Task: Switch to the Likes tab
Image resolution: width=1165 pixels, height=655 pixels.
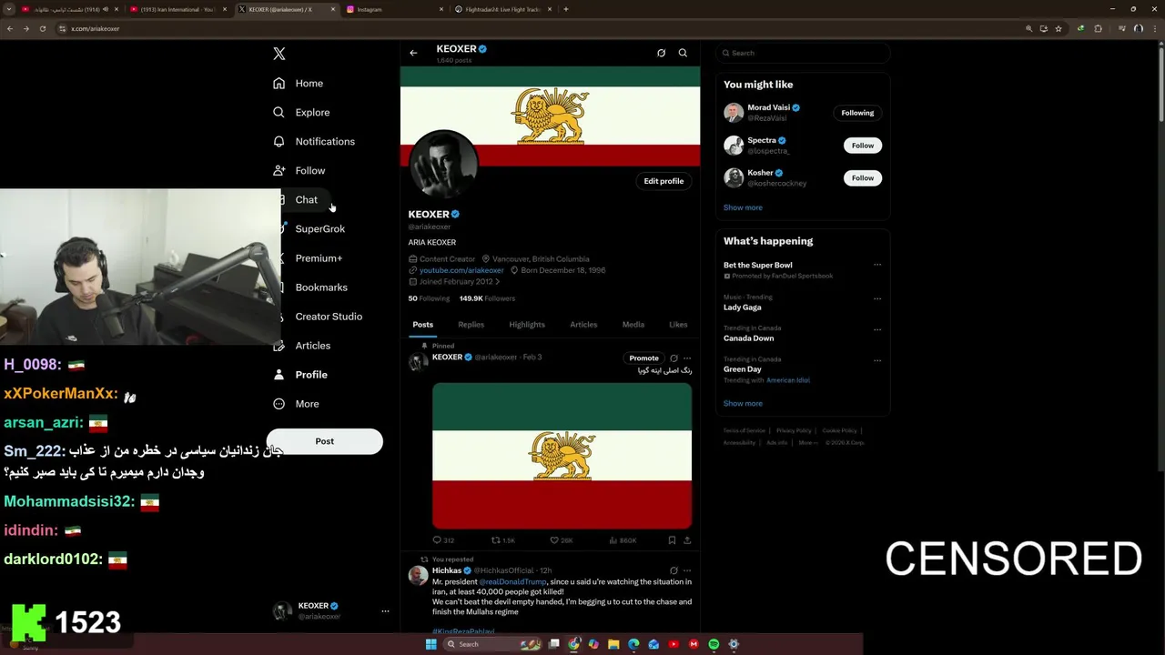Action: point(678,325)
